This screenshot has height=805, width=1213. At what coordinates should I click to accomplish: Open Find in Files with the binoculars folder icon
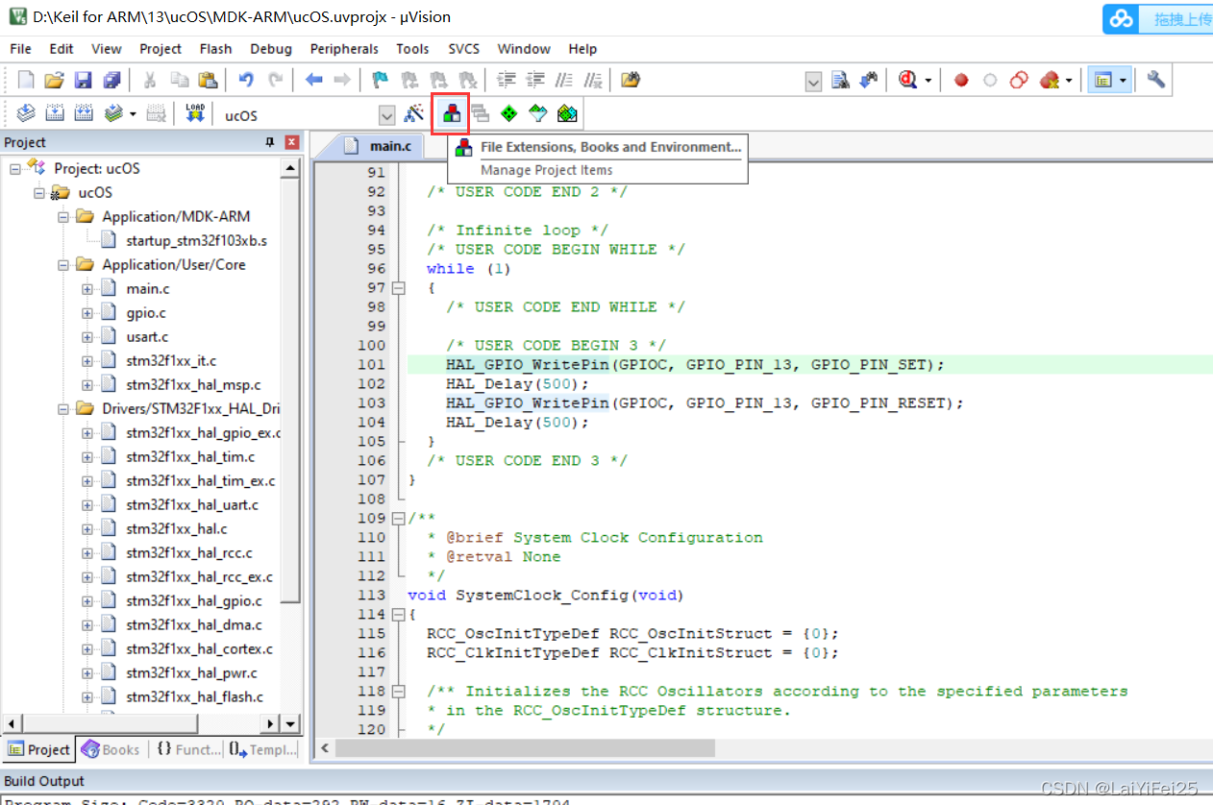pyautogui.click(x=631, y=81)
